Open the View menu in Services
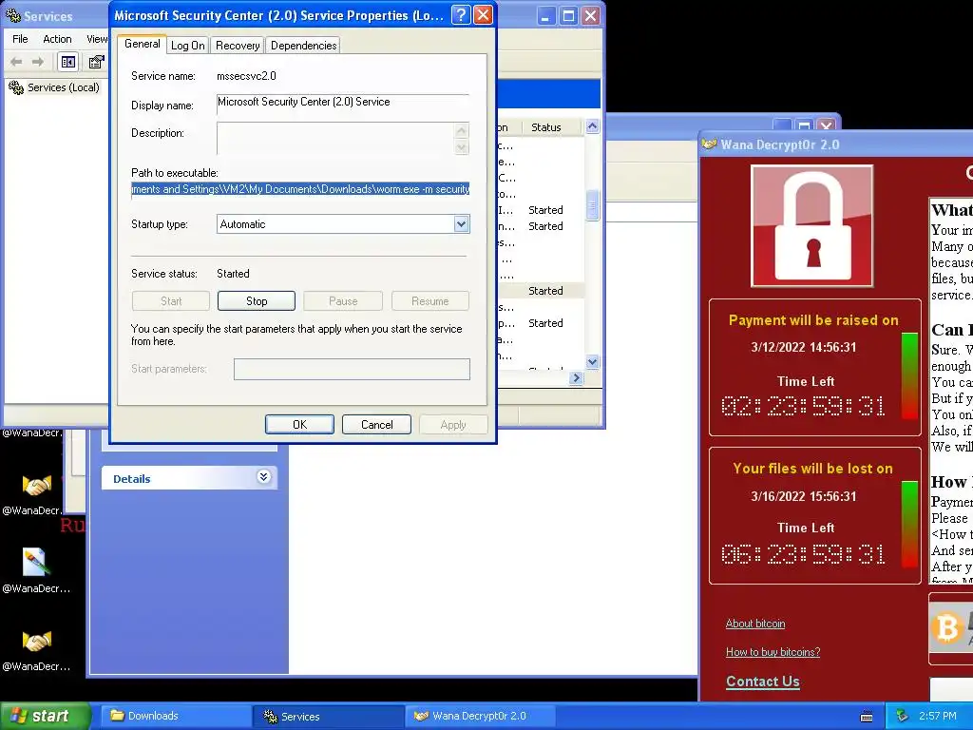This screenshot has width=973, height=730. point(96,38)
